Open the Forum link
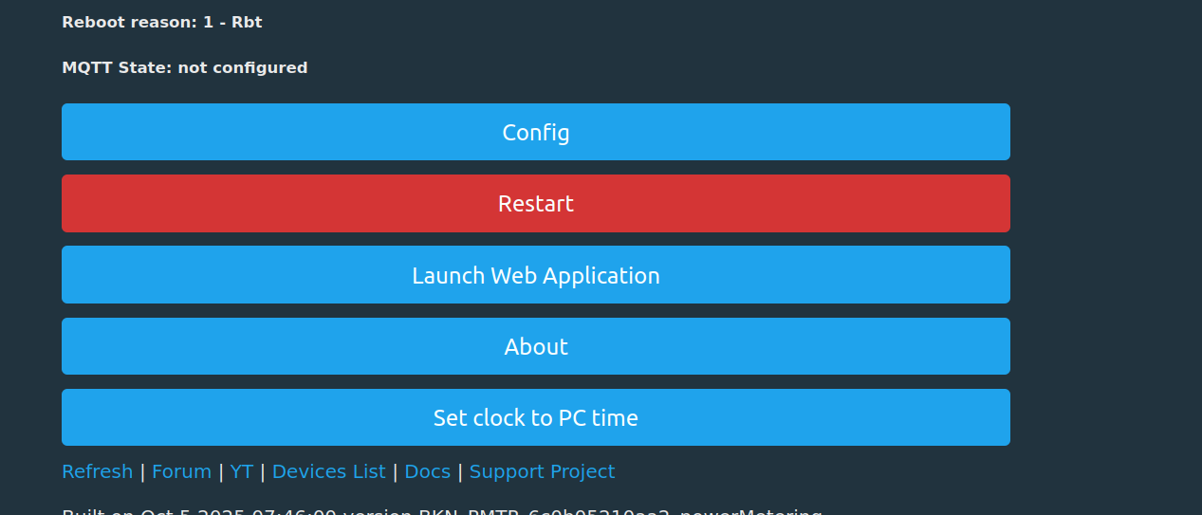The height and width of the screenshot is (515, 1202). [181, 471]
